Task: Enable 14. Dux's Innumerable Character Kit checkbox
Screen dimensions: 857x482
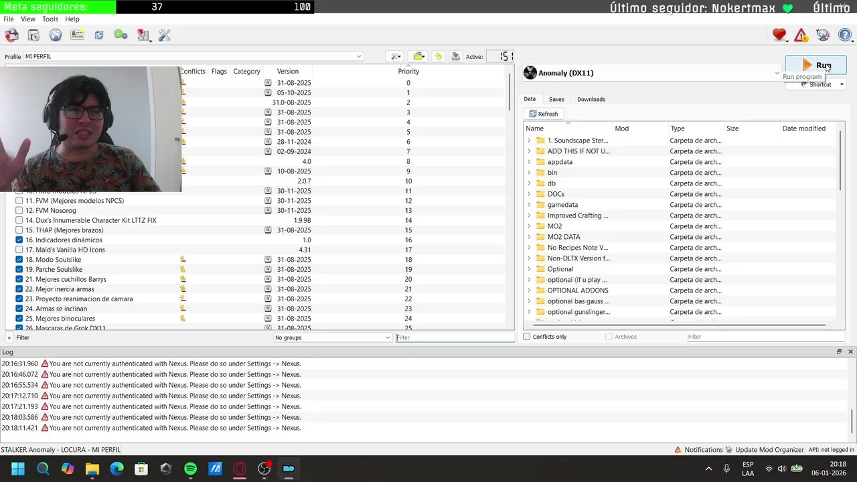Action: (x=19, y=220)
